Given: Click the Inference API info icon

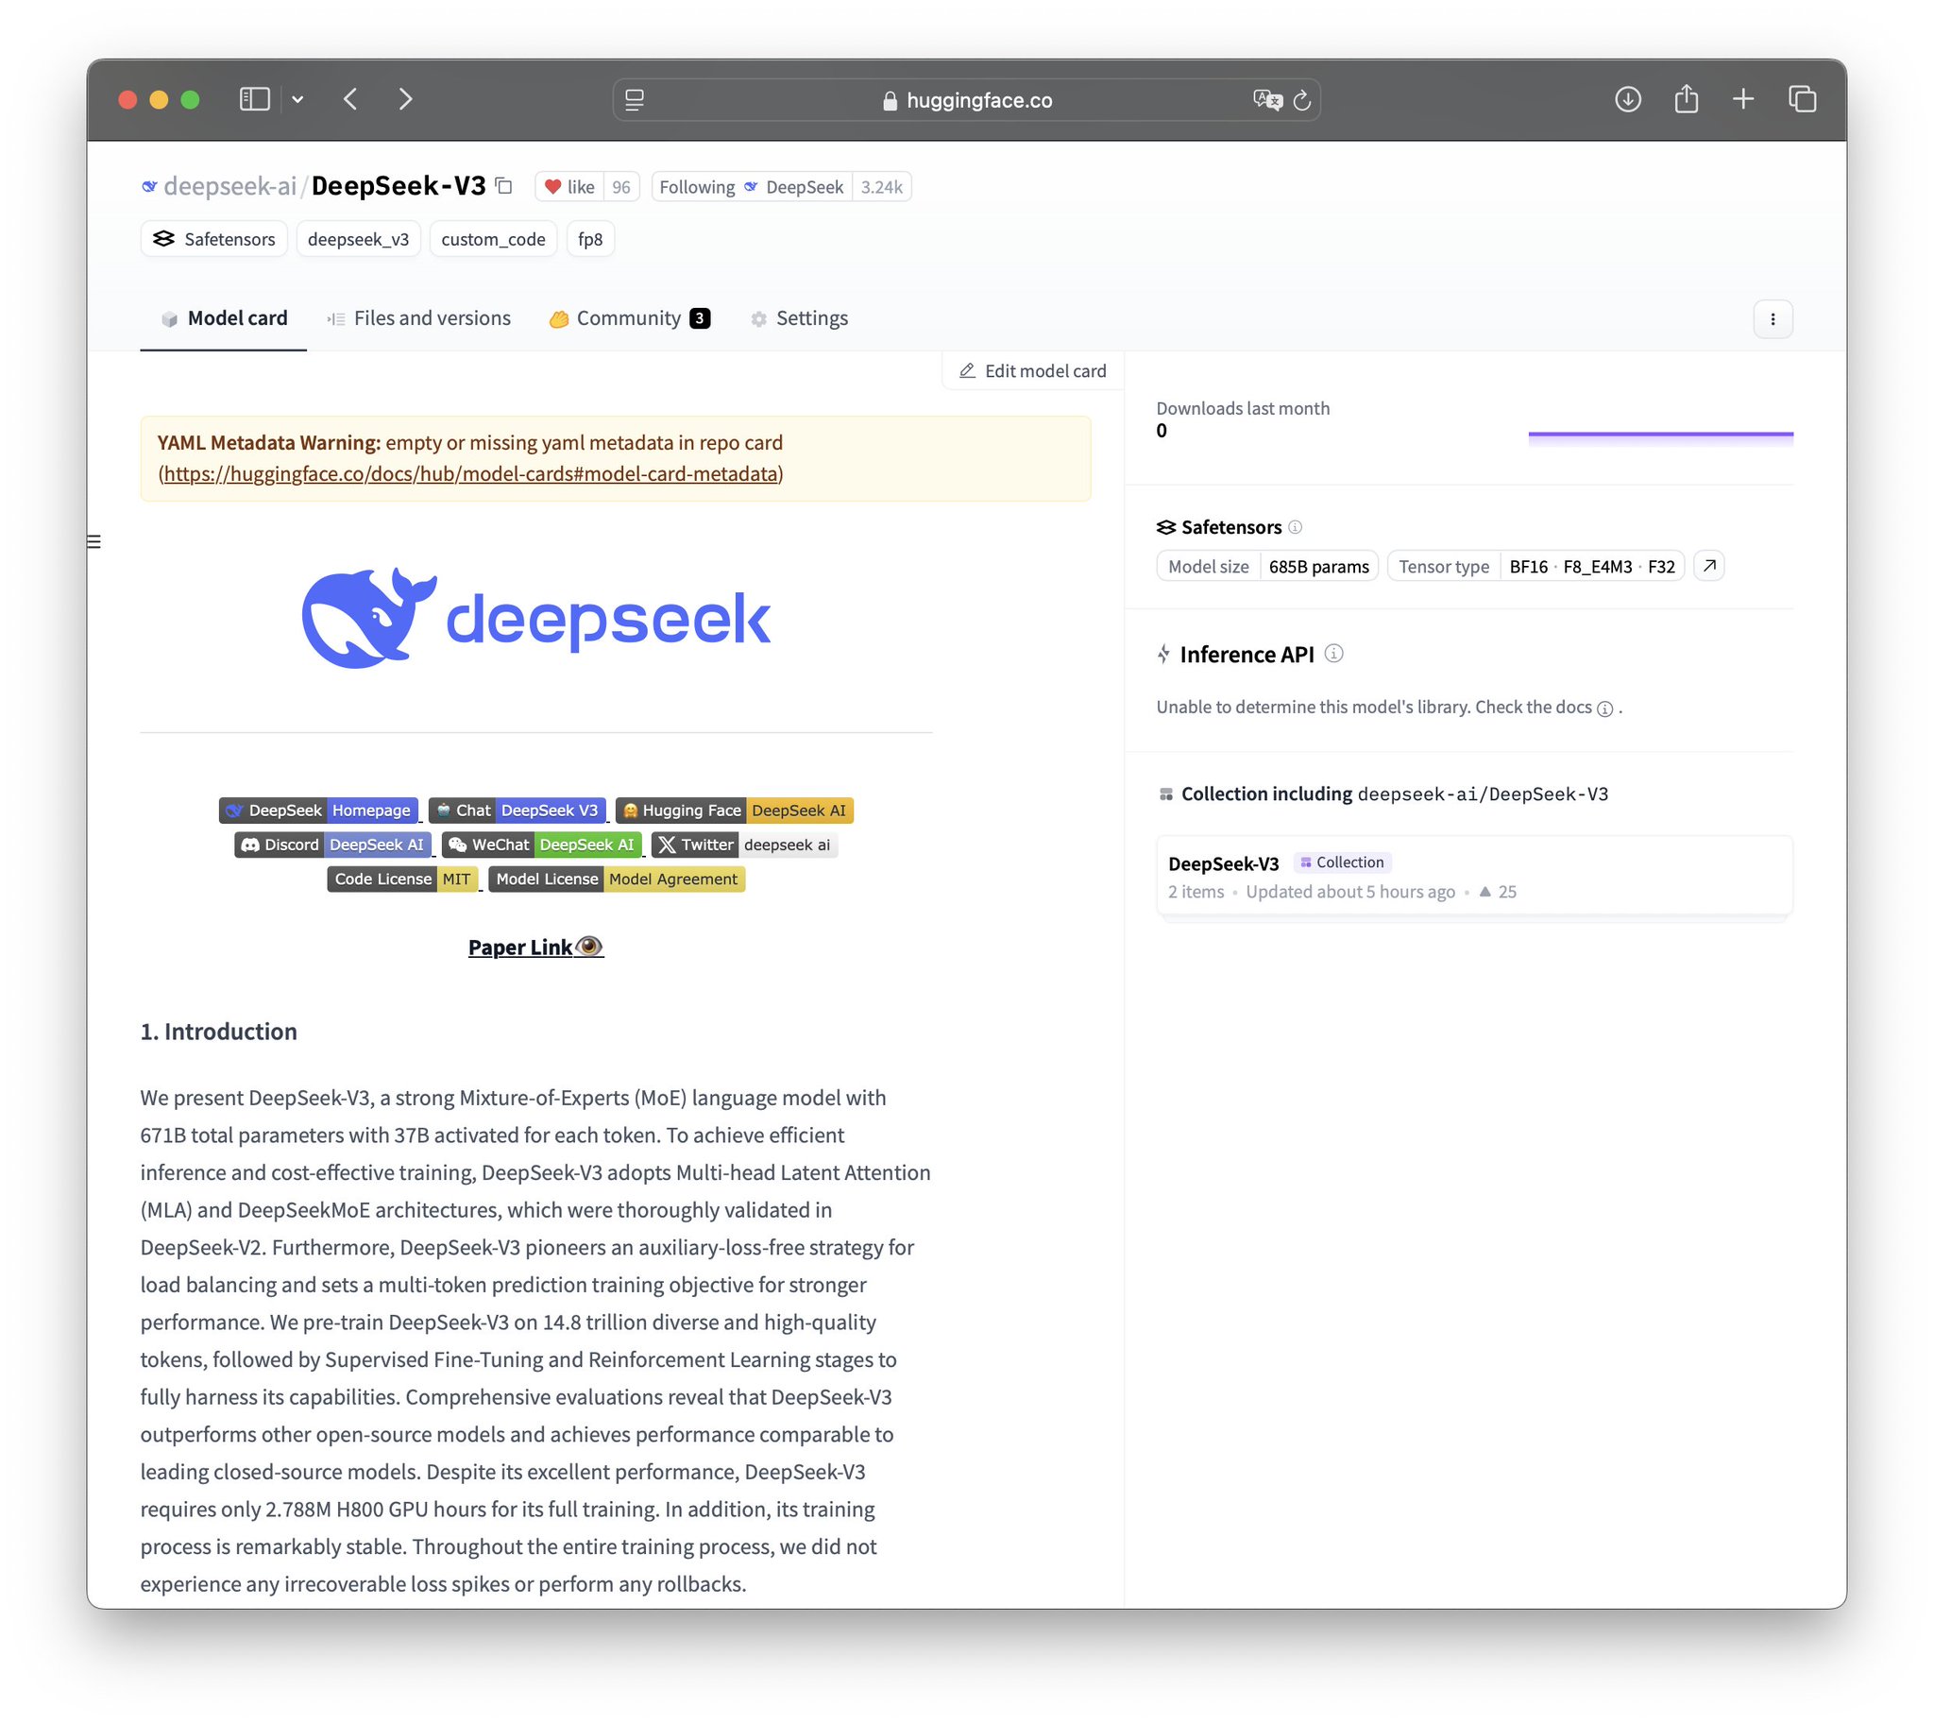Looking at the screenshot, I should click(x=1333, y=654).
